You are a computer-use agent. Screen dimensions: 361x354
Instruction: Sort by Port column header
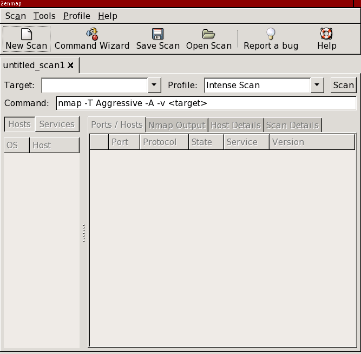(124, 142)
